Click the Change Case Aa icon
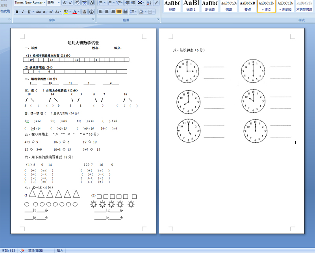The image size is (315, 253). click(x=57, y=12)
